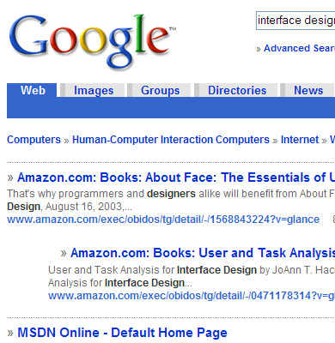
Task: Open the Directories tab
Action: click(237, 90)
